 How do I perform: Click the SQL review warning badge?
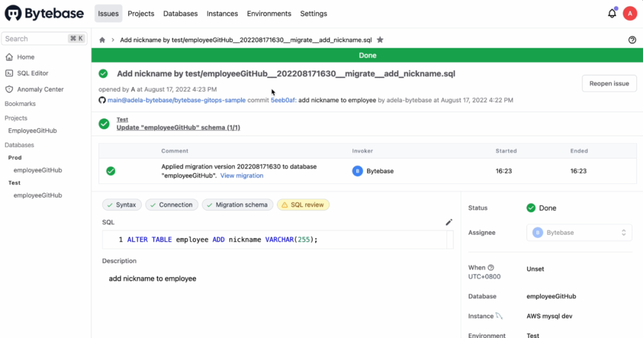303,205
